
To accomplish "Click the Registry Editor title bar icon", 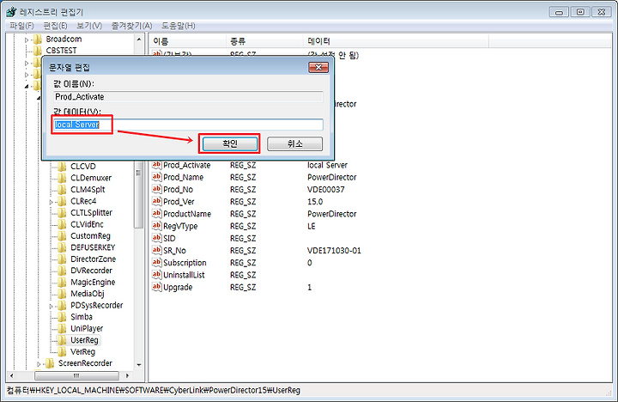I will point(11,12).
